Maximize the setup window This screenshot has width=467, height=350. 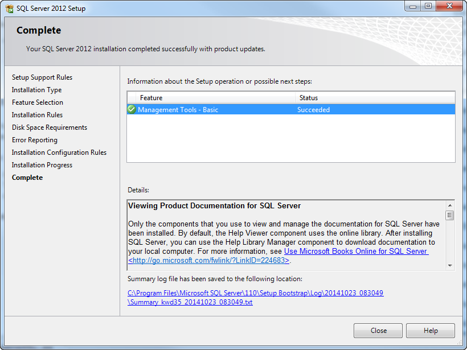pos(428,6)
